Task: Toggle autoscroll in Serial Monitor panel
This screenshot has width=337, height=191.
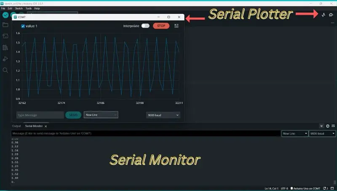Action: pyautogui.click(x=321, y=126)
